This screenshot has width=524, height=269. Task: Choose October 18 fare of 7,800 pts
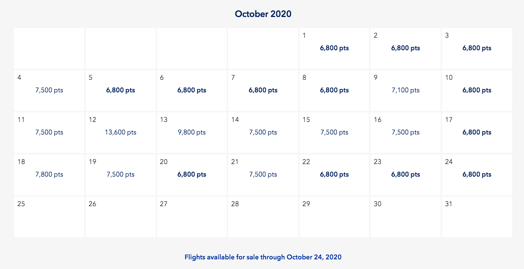pos(49,174)
